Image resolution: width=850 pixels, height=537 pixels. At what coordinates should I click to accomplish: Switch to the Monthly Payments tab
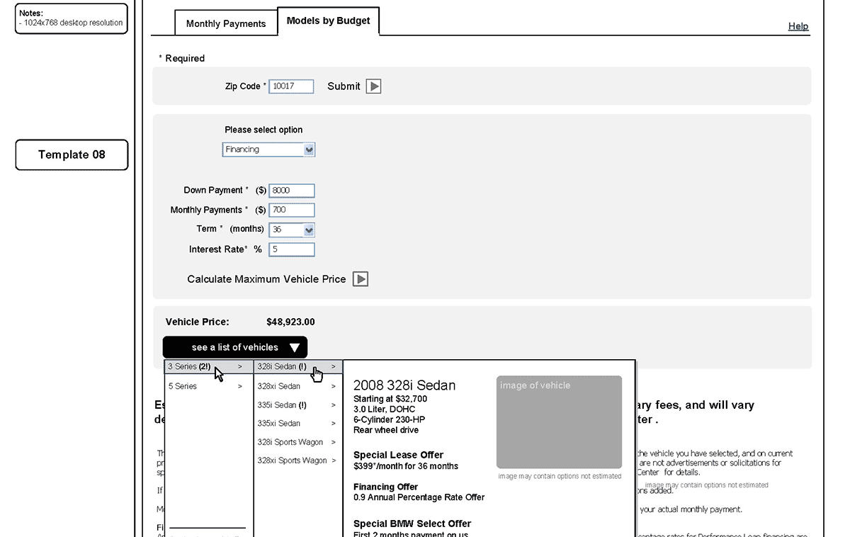tap(225, 23)
